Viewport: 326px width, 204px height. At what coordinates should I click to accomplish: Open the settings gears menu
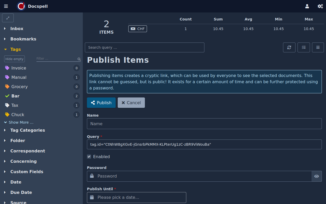tap(320, 6)
